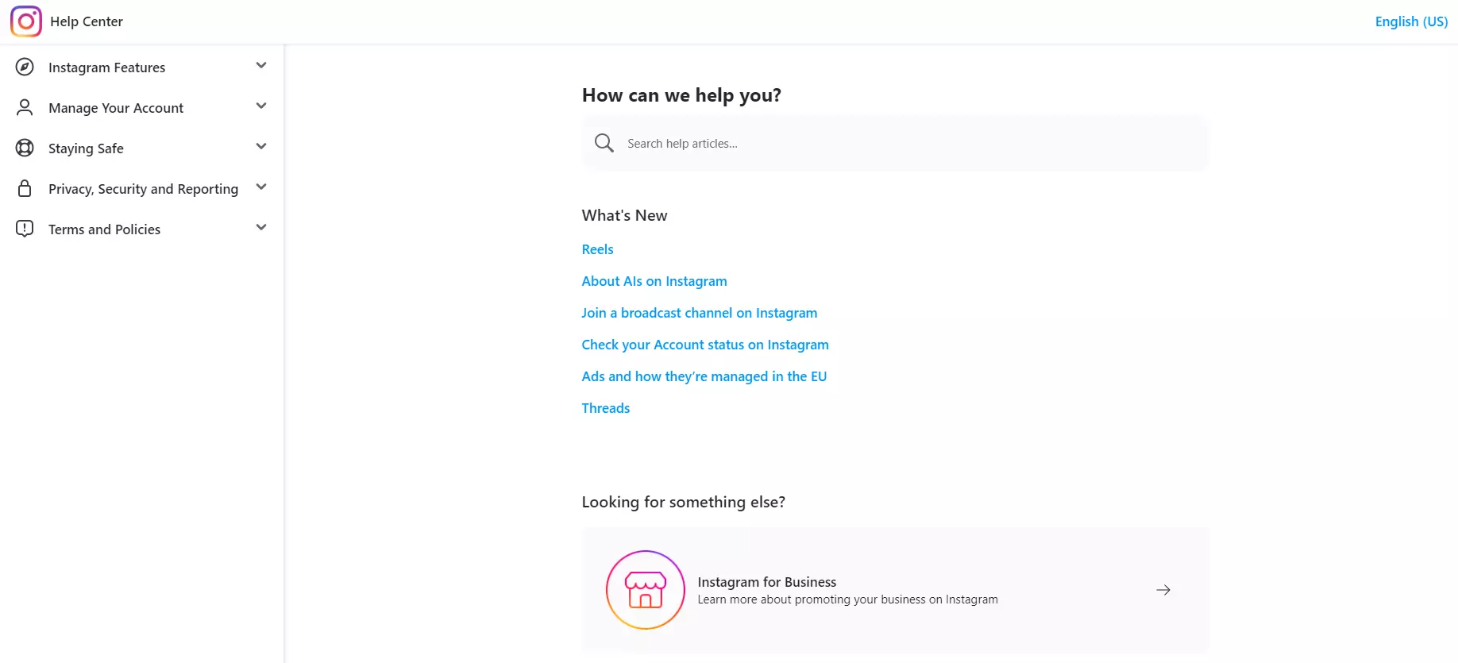Expand the Instagram Features section
The image size is (1458, 663).
[x=261, y=65]
